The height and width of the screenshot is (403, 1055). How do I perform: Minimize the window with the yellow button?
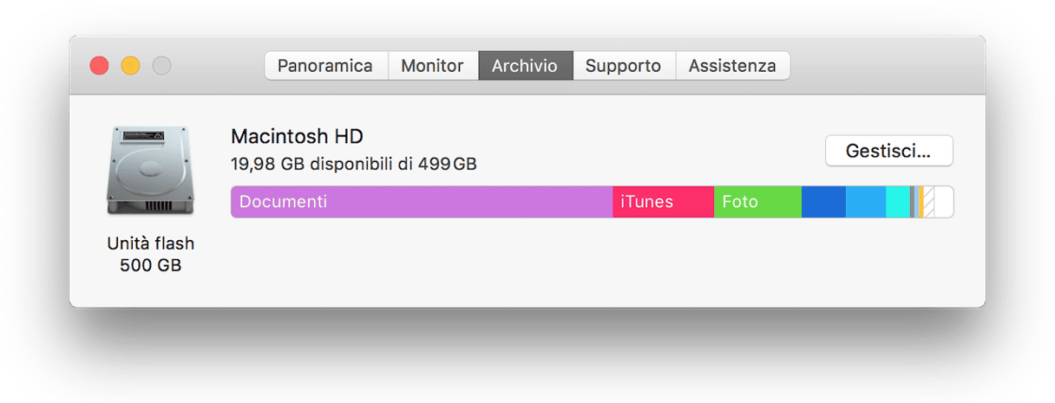click(130, 66)
